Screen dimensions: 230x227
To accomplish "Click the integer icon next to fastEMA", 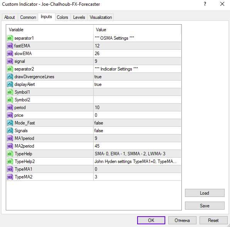I will pos(10,46).
